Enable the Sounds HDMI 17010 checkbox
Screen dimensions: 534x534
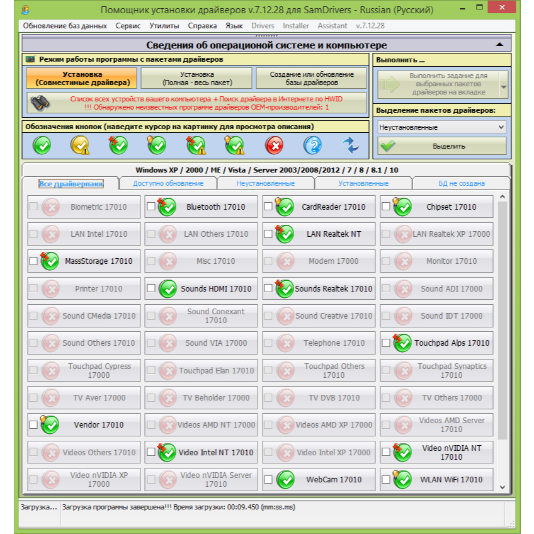151,288
